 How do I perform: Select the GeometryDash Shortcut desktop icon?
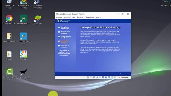23,4
